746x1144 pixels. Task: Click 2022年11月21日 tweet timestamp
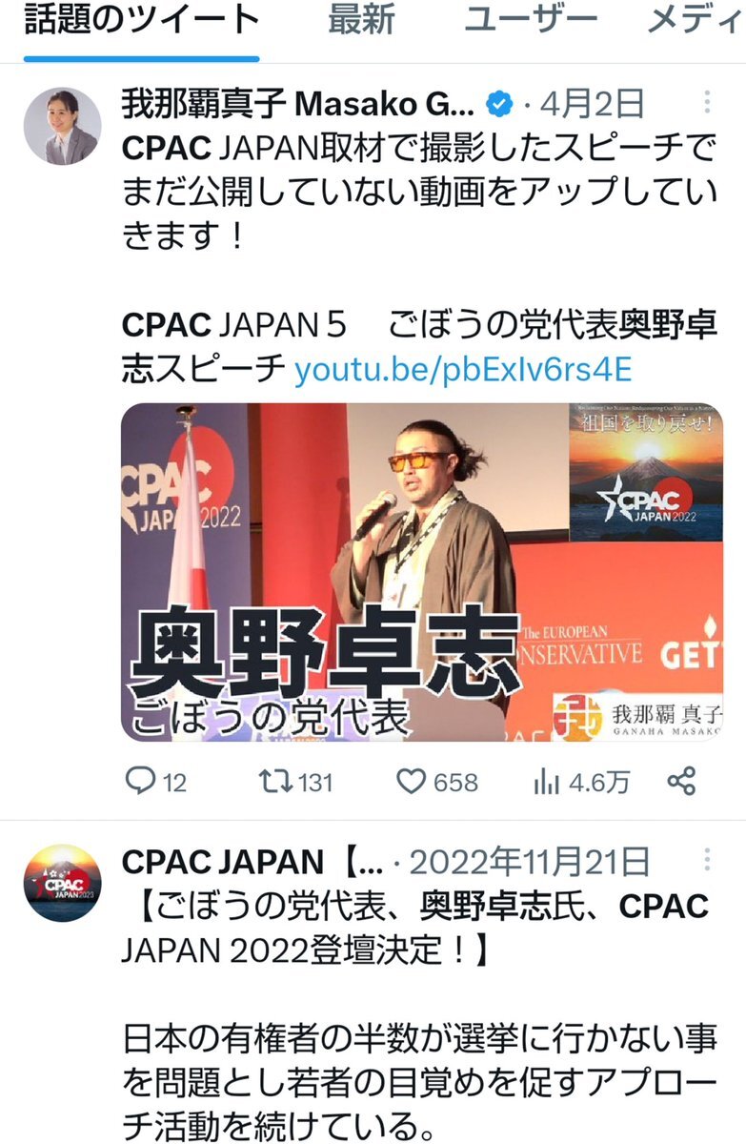click(x=530, y=862)
